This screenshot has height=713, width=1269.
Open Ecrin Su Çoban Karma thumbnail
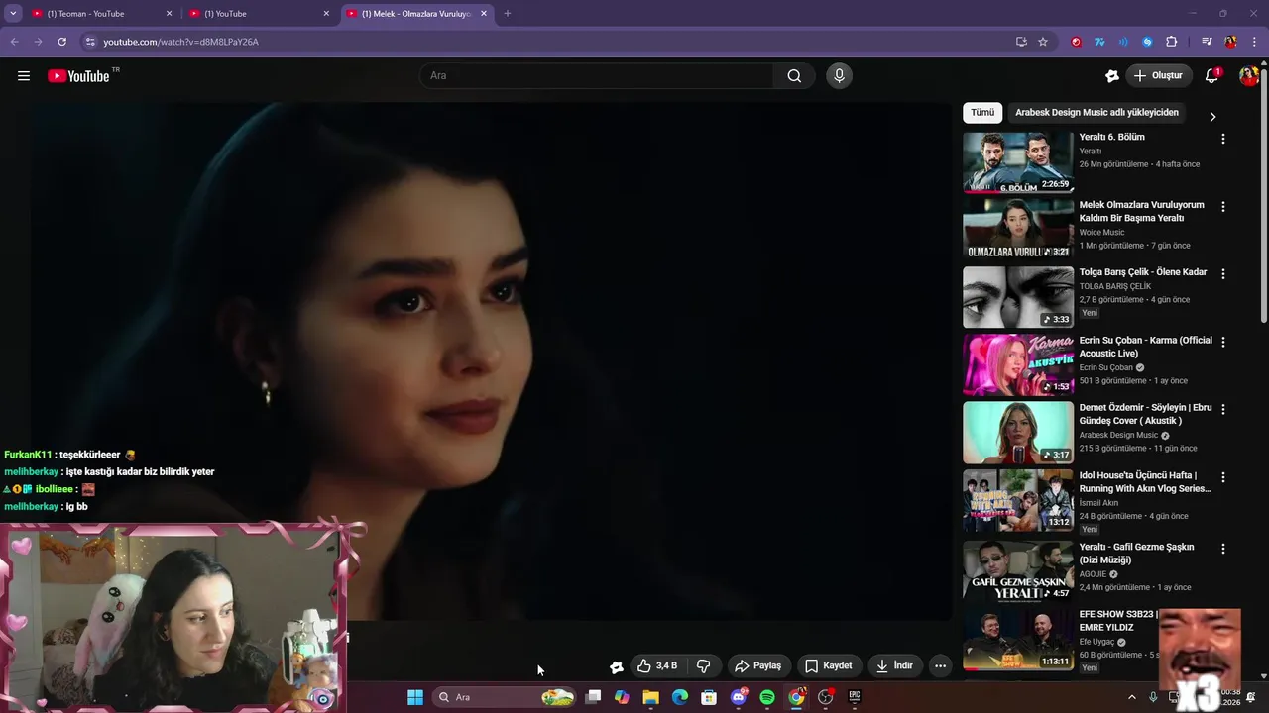tap(1018, 364)
